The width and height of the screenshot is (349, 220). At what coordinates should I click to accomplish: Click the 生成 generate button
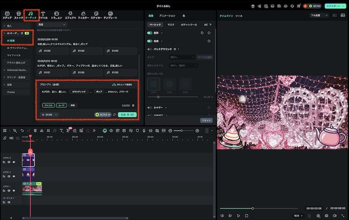click(127, 115)
